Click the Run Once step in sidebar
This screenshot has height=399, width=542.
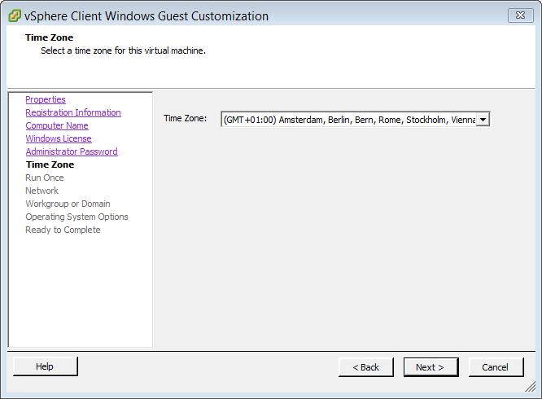44,178
